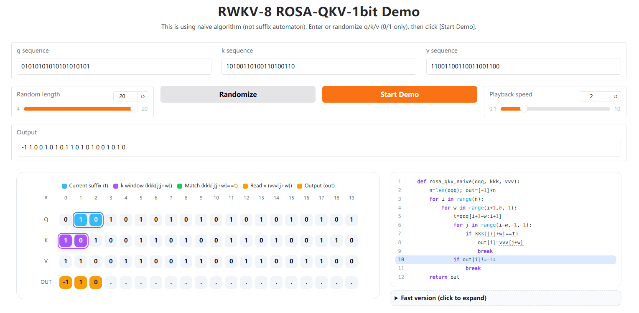The width and height of the screenshot is (639, 313).
Task: Click the Output text box
Action: pyautogui.click(x=318, y=148)
